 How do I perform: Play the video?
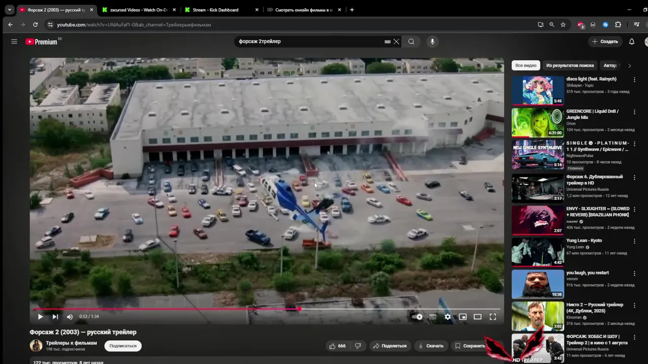point(40,317)
